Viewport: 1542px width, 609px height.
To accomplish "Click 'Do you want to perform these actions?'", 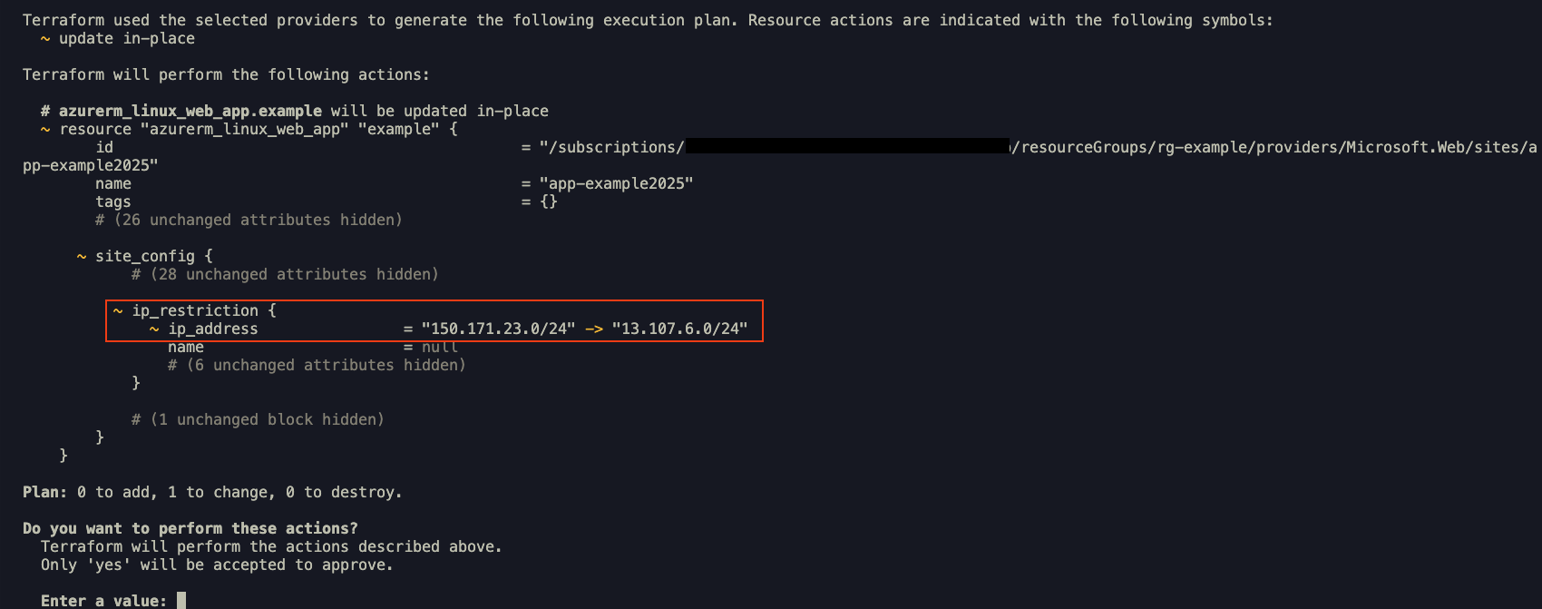I will point(190,528).
